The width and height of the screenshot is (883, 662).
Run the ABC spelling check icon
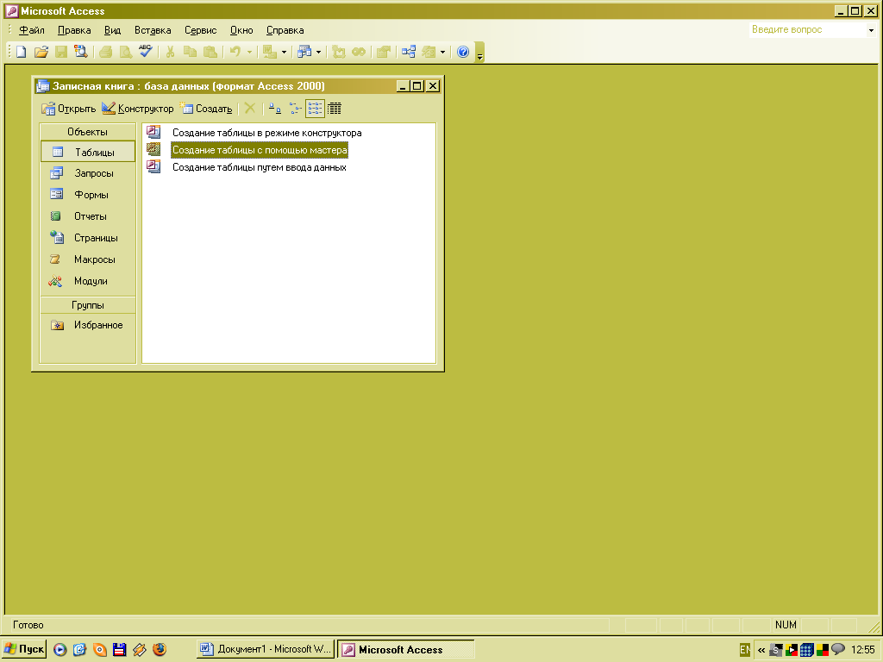146,52
